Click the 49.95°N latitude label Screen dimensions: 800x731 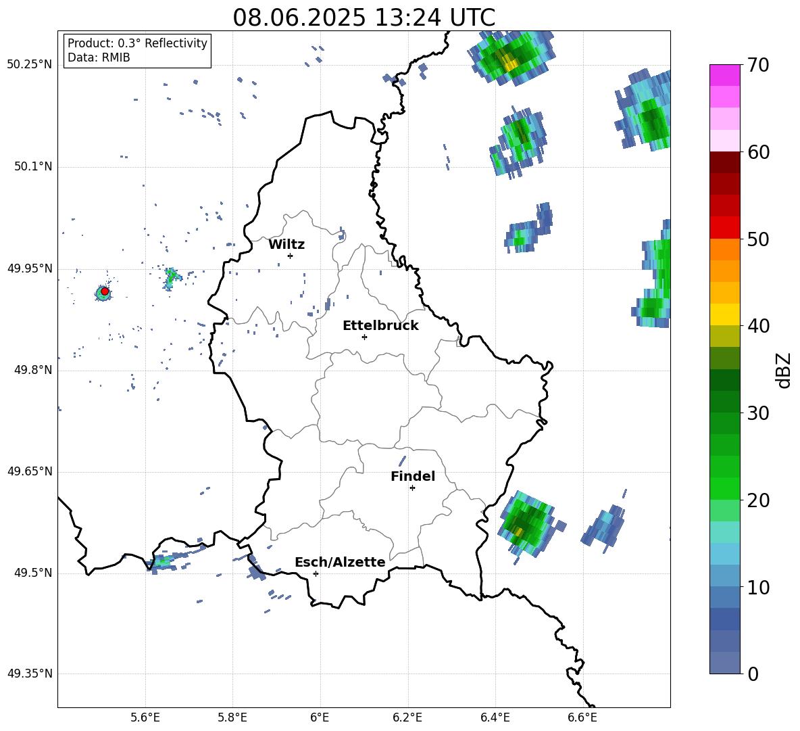coord(30,268)
